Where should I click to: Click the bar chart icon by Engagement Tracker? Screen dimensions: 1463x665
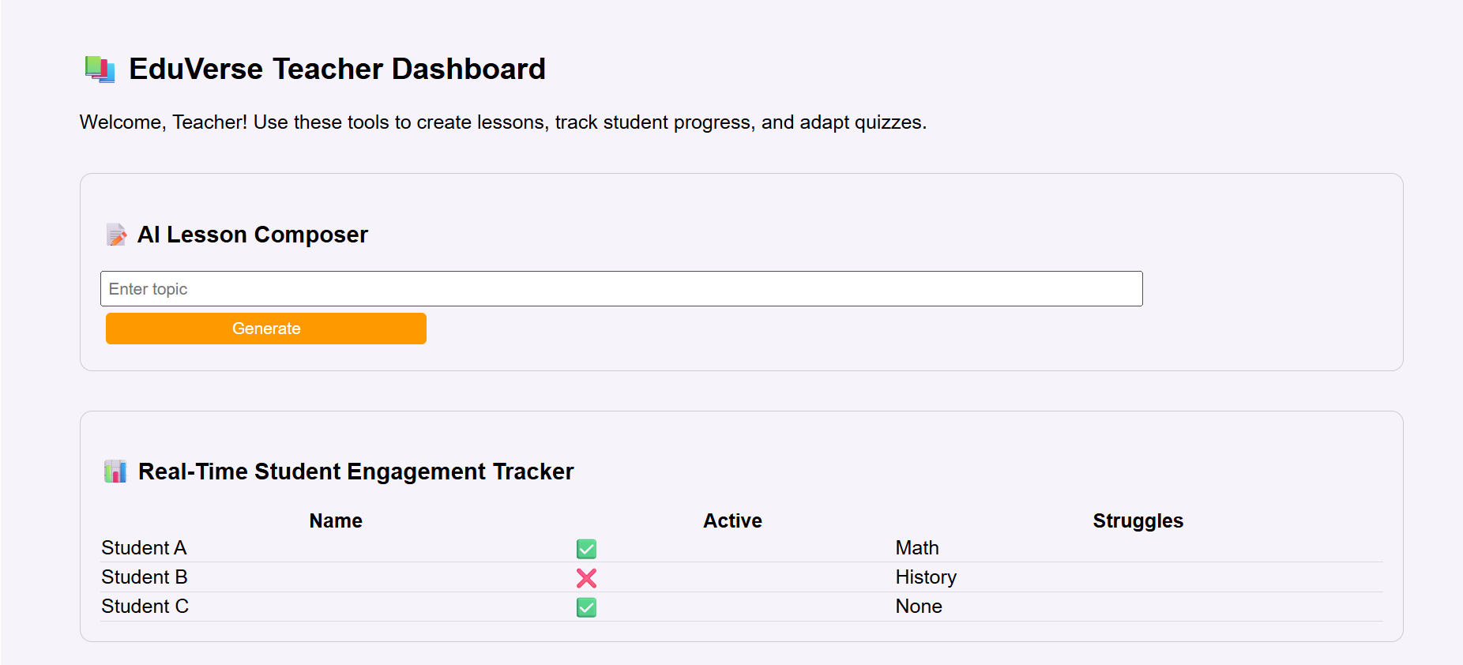115,472
